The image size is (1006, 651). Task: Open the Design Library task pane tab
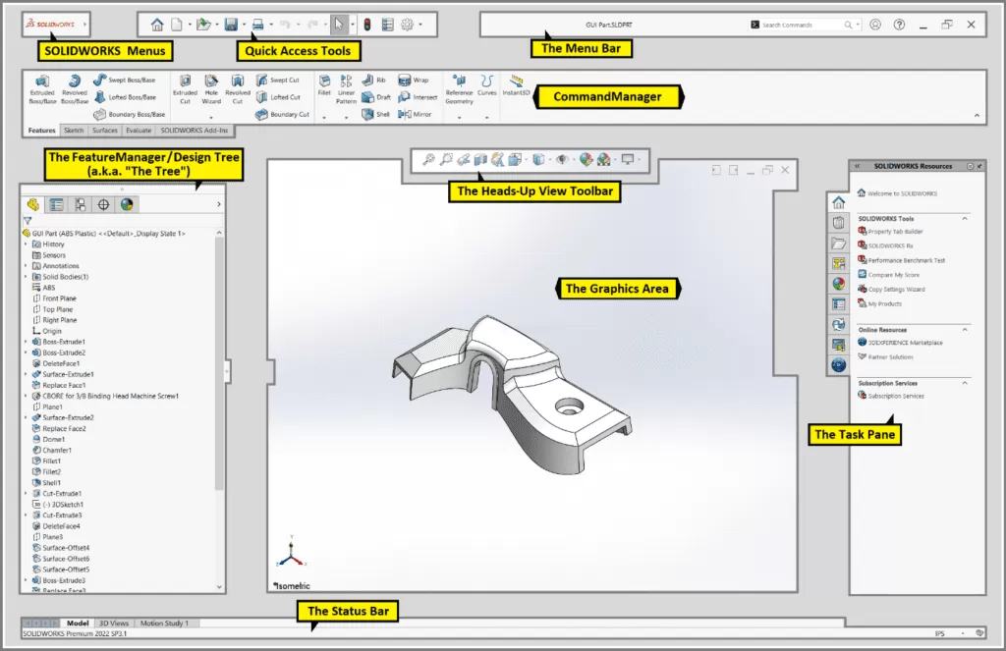pos(839,223)
